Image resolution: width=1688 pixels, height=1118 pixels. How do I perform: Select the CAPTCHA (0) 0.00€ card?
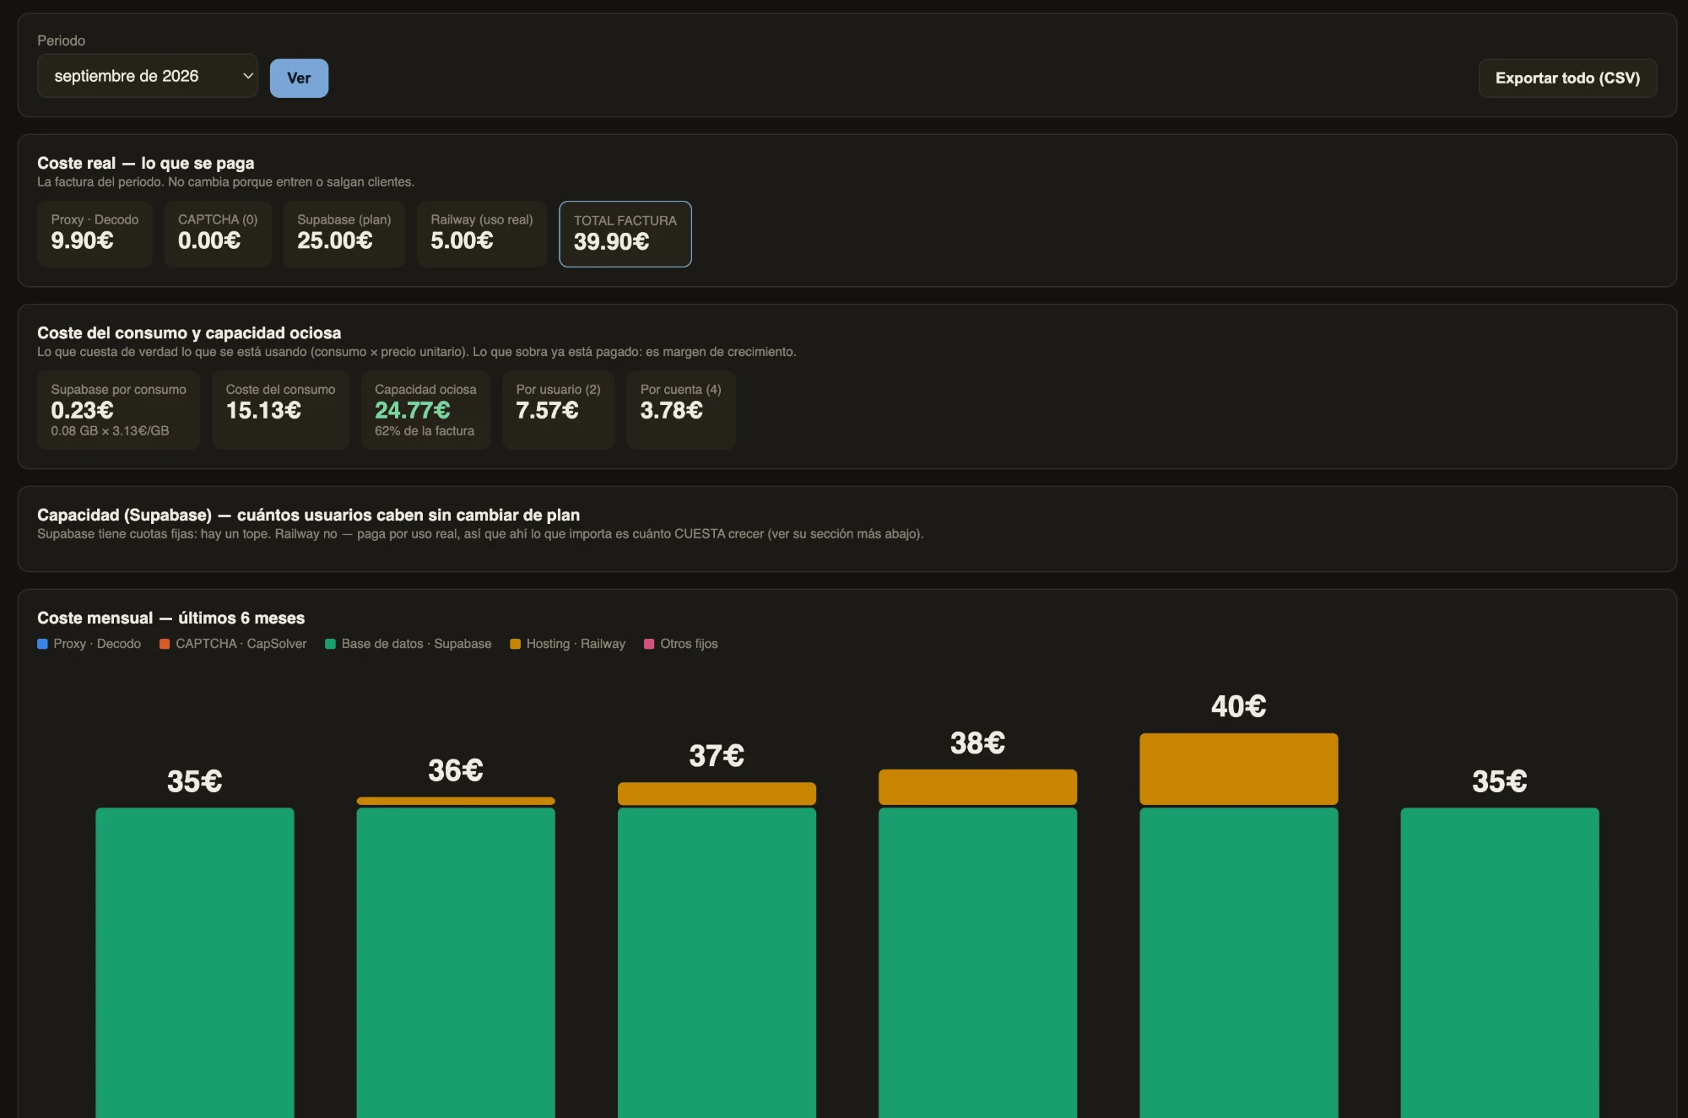pyautogui.click(x=218, y=234)
